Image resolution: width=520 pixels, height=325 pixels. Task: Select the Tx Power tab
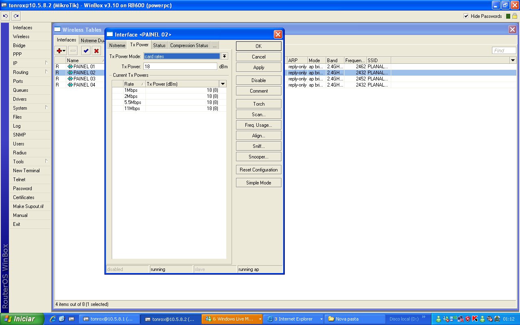[139, 45]
